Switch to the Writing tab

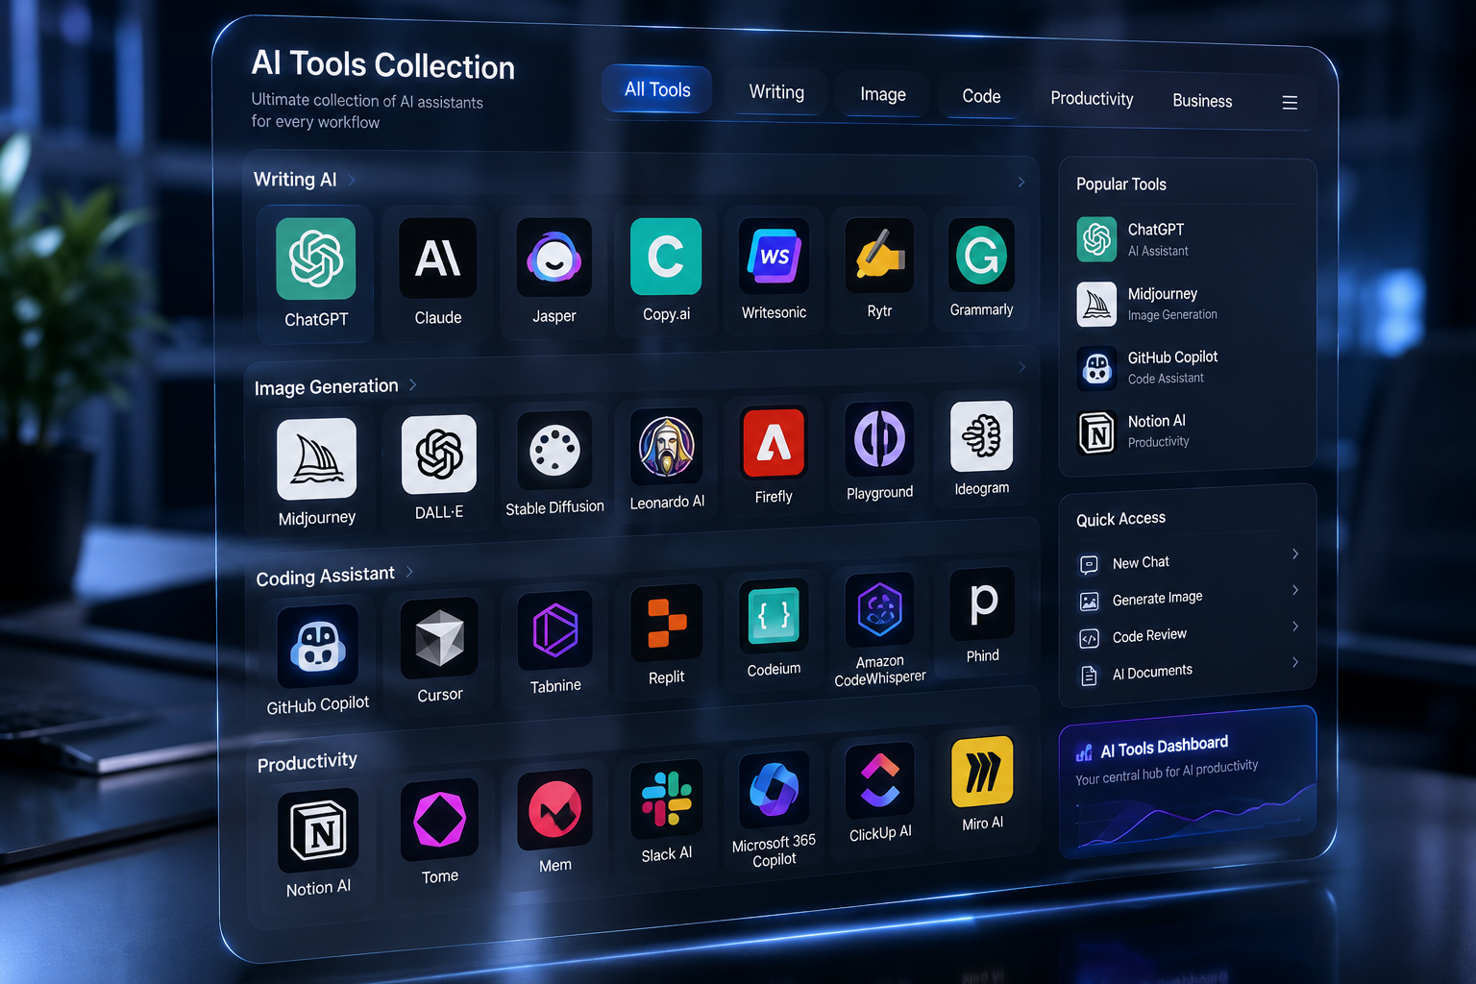click(x=776, y=92)
